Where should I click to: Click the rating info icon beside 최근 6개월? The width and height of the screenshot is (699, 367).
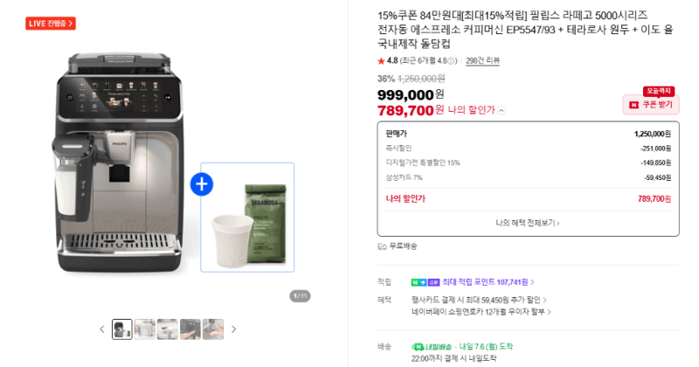click(x=451, y=61)
